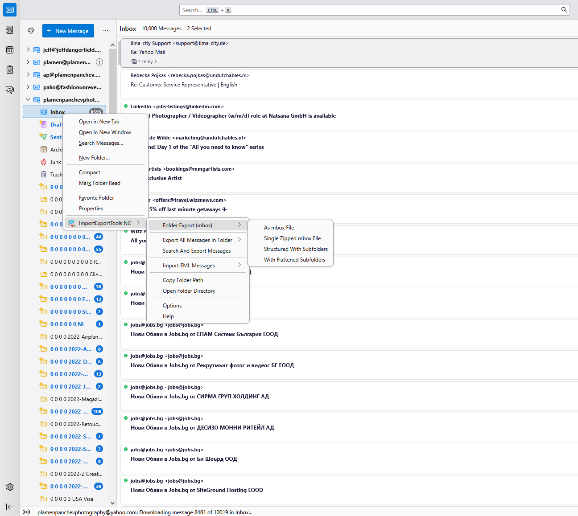Viewport: 578px width, 516px height.
Task: Click the New Message button
Action: click(x=68, y=31)
